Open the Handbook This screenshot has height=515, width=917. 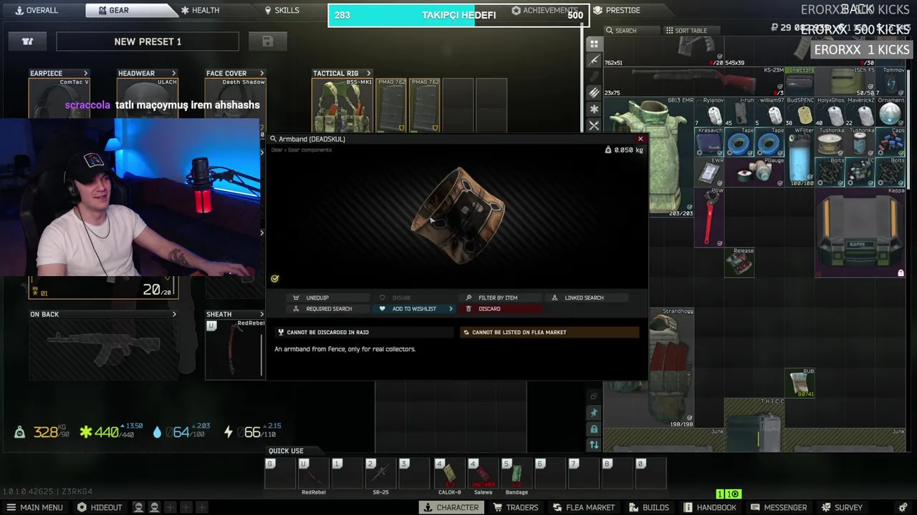click(710, 507)
